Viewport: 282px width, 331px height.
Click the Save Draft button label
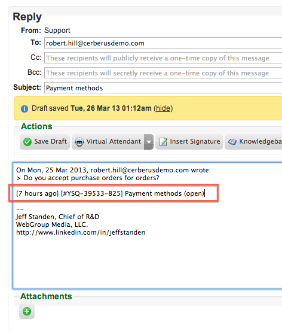(50, 141)
